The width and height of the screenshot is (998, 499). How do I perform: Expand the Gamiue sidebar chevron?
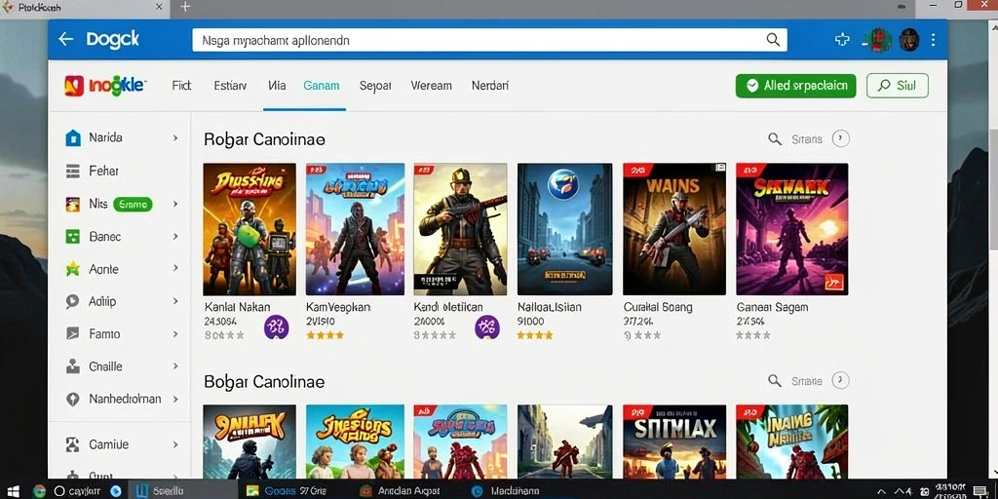(x=175, y=444)
